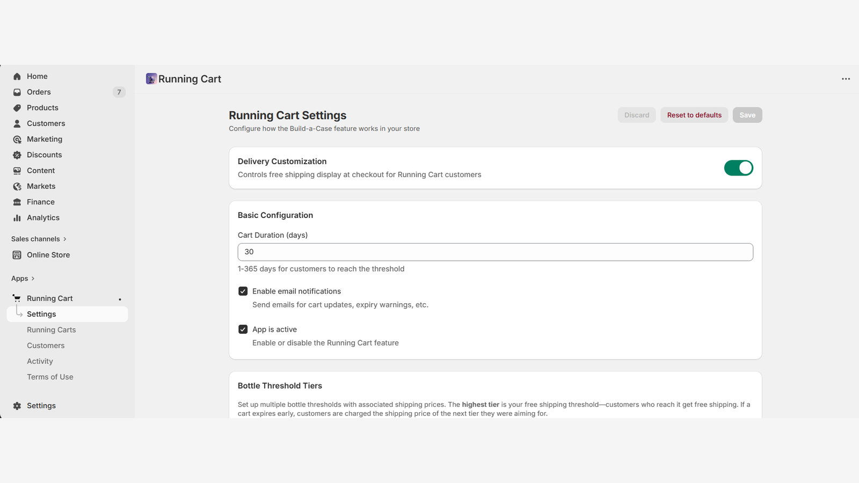Open the three-dot overflow menu
859x483 pixels.
(846, 79)
